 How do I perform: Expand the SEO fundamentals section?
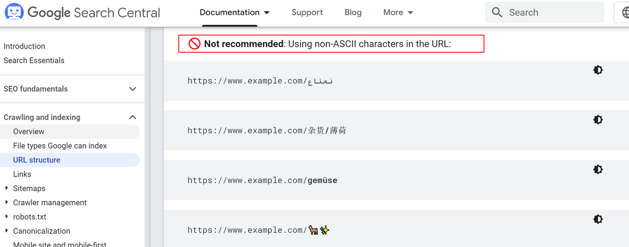[132, 89]
